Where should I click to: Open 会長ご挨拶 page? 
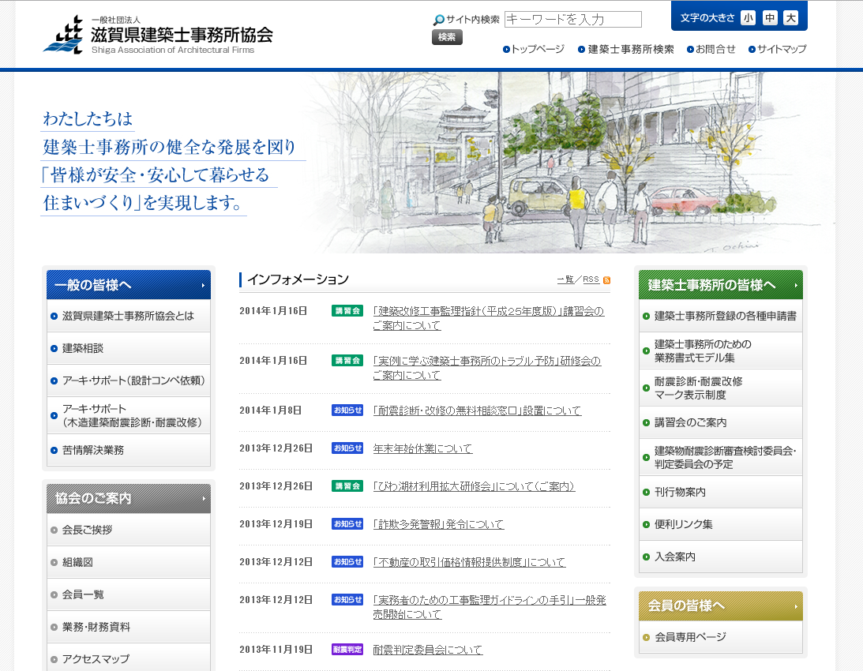(129, 530)
